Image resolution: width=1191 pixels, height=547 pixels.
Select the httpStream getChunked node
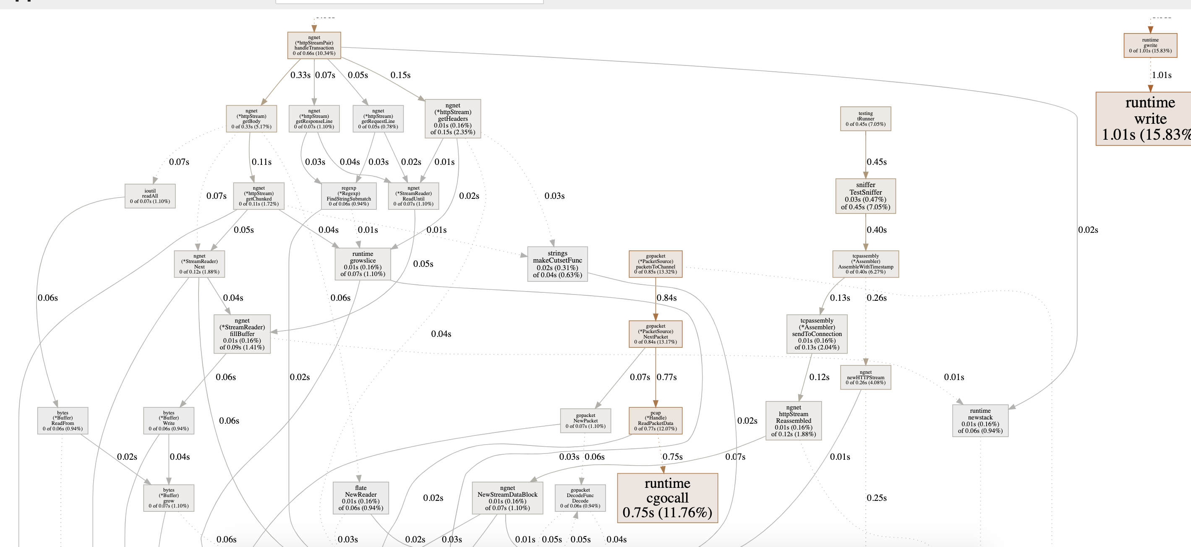click(259, 196)
